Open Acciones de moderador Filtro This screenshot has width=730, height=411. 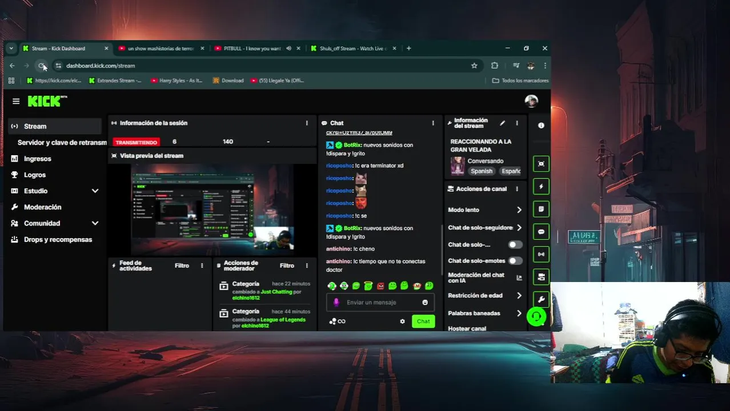coord(287,265)
